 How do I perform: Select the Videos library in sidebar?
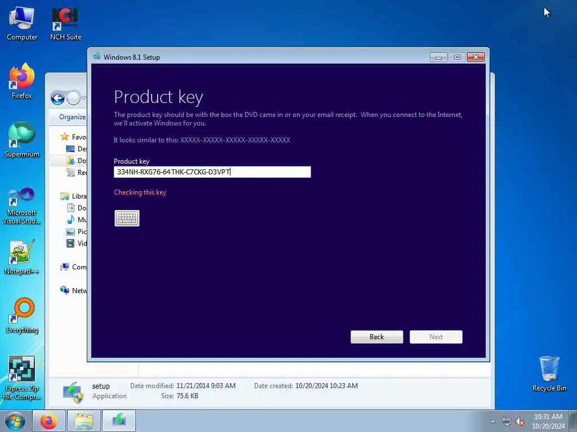[x=77, y=243]
